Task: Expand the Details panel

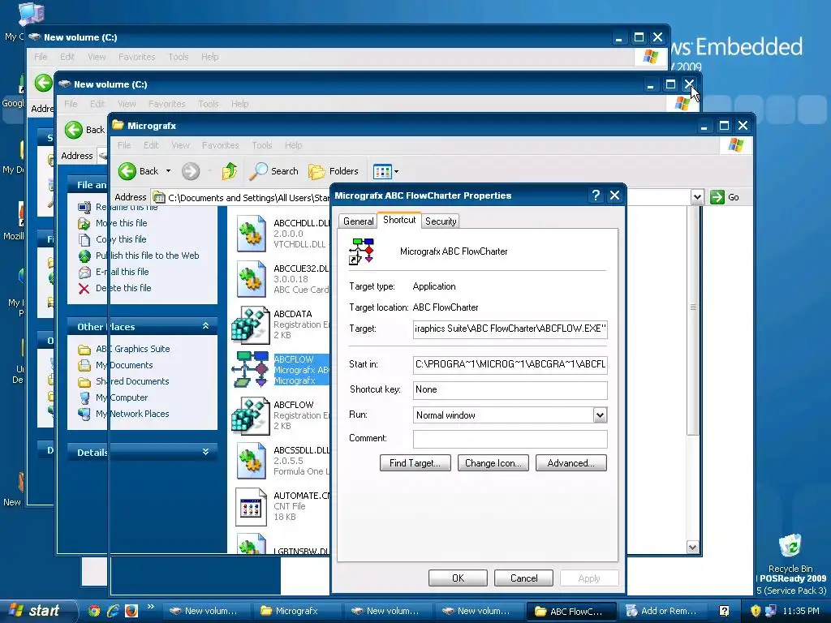Action: click(x=205, y=452)
